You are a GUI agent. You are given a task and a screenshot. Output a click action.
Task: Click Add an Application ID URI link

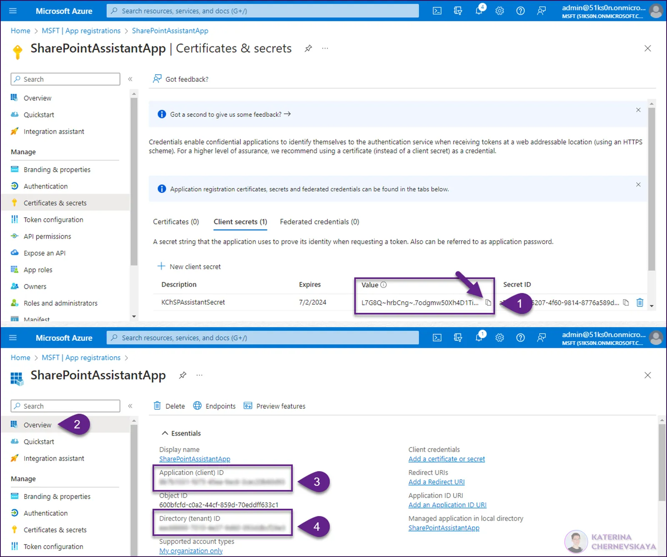(x=447, y=505)
